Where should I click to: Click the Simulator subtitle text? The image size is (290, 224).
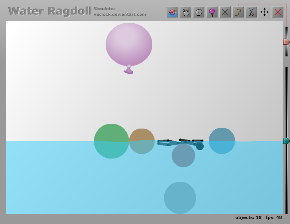click(x=104, y=9)
